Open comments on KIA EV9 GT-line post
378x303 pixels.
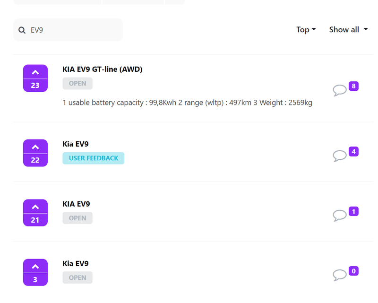pyautogui.click(x=340, y=90)
